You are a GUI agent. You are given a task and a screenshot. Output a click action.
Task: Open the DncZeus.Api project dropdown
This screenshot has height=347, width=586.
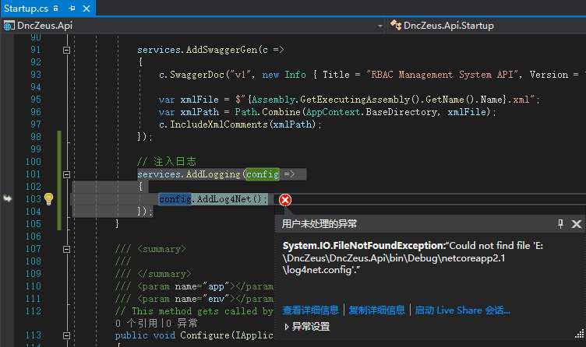point(379,25)
